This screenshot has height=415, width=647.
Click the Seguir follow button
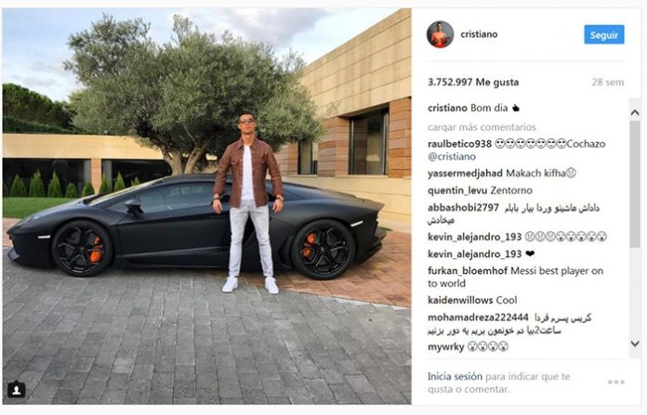point(604,34)
